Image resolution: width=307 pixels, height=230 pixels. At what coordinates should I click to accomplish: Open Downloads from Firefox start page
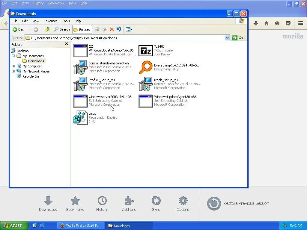coord(48,204)
